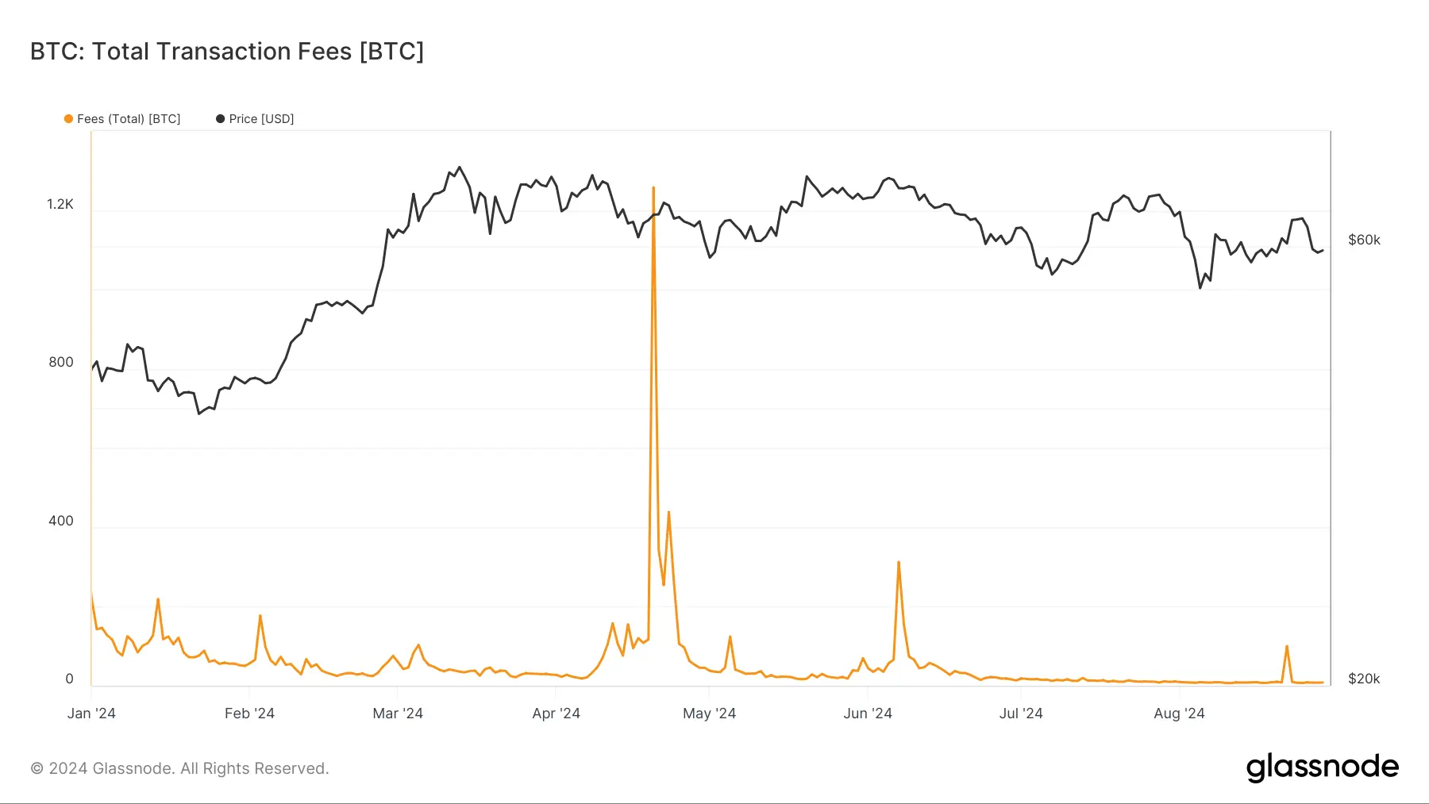Screen dimensions: 1429x804
Task: Select the Jul '24 x-axis label
Action: pos(1021,714)
